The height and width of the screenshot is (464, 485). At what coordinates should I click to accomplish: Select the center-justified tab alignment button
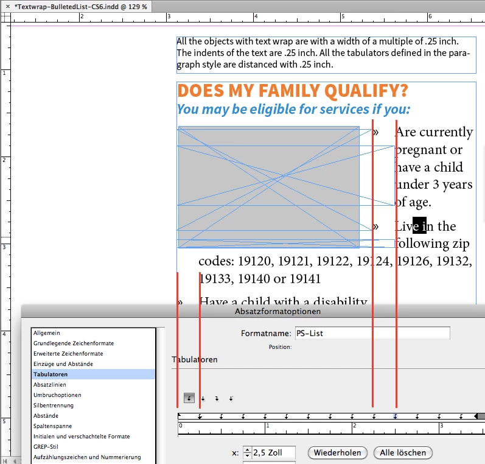point(203,398)
